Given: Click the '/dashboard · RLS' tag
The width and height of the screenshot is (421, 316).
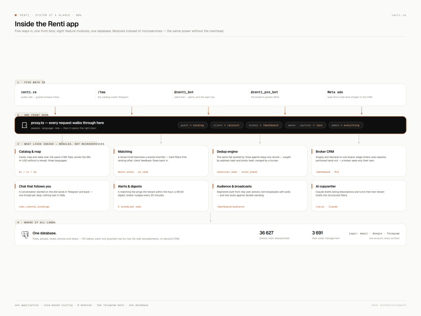Looking at the screenshot, I should point(327,172).
